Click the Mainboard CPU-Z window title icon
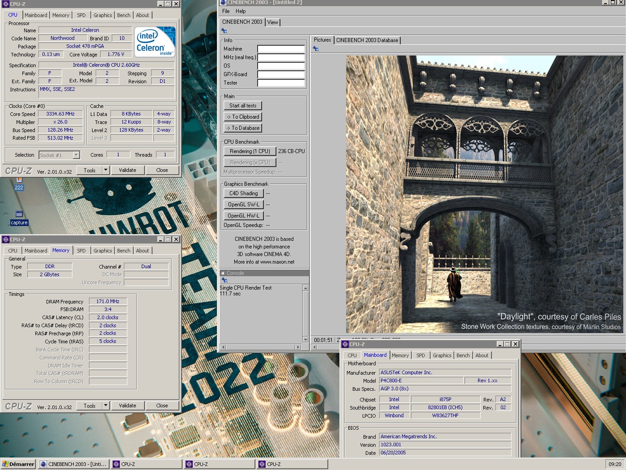The height and width of the screenshot is (470, 626). [345, 344]
